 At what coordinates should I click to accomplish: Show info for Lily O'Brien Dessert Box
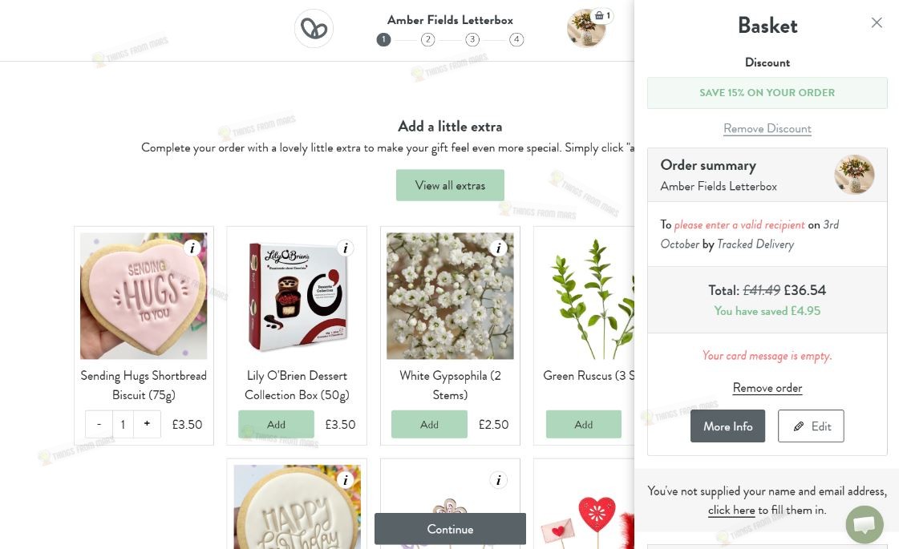click(345, 248)
